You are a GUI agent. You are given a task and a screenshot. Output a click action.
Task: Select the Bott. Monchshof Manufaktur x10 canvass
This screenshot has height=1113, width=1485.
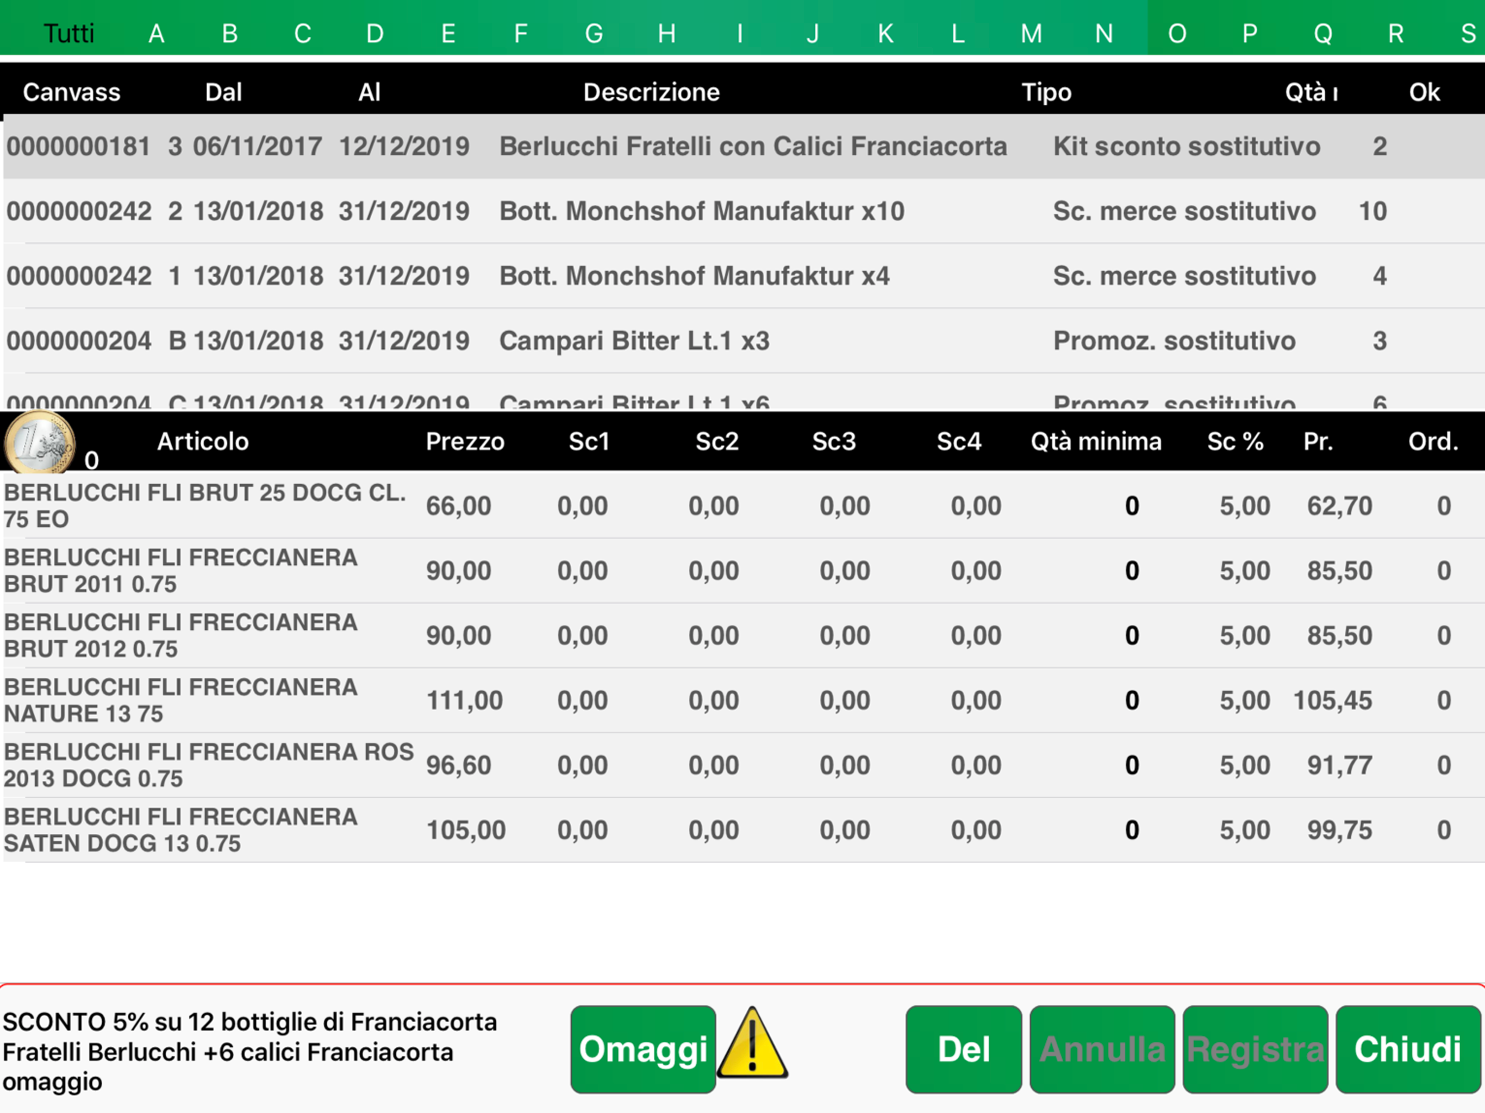point(742,211)
